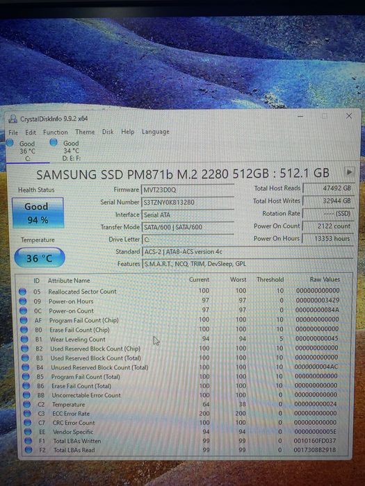
Task: Click status orb for Total LBAs Written
Action: pyautogui.click(x=29, y=441)
